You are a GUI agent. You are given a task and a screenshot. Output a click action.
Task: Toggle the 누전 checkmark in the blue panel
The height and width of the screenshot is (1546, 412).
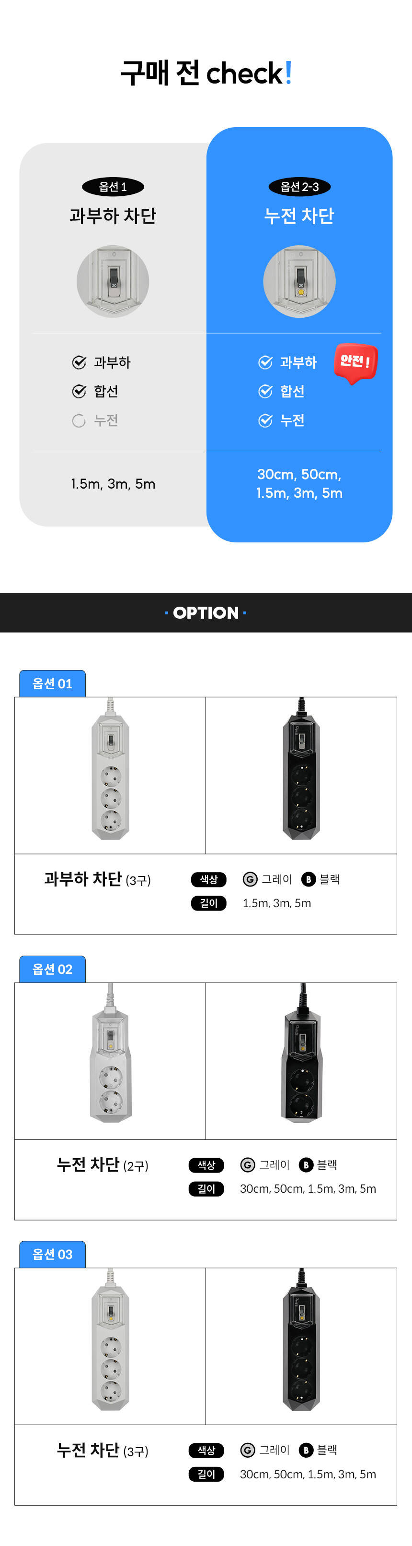click(264, 421)
